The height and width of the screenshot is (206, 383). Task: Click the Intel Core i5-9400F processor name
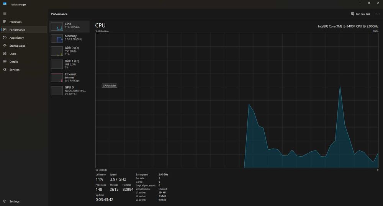348,26
